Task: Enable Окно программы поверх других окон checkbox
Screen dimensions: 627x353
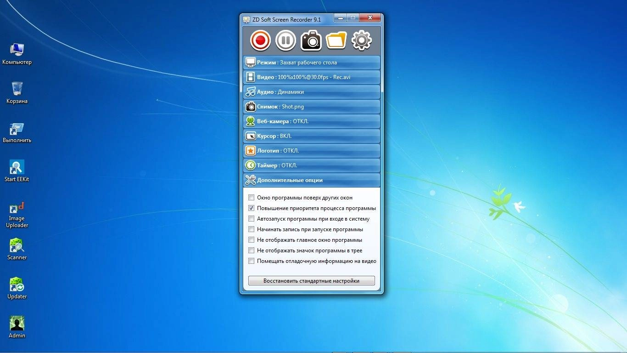Action: tap(251, 198)
